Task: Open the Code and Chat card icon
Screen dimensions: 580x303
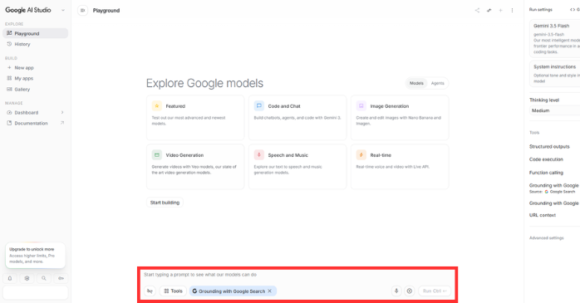Action: coord(259,106)
